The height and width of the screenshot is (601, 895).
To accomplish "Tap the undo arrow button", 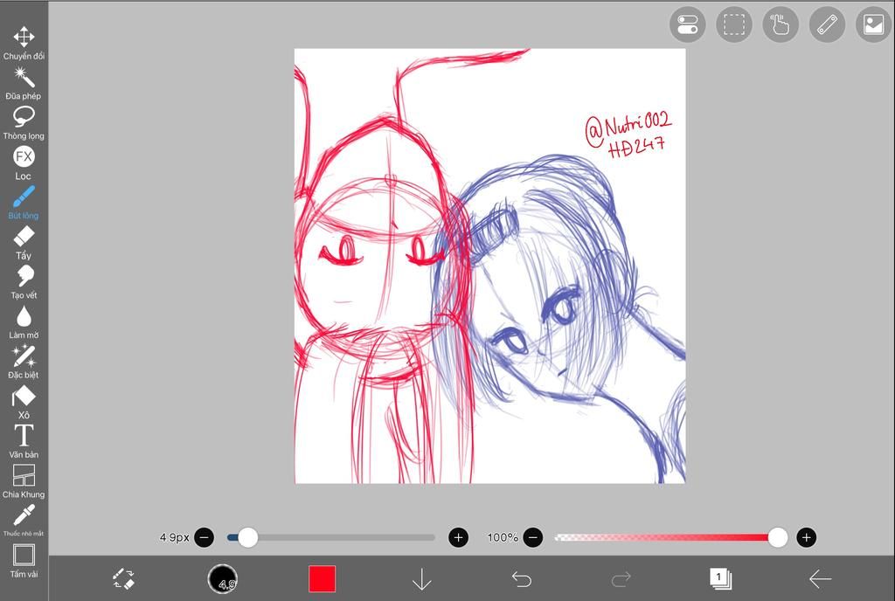I will pos(522,578).
